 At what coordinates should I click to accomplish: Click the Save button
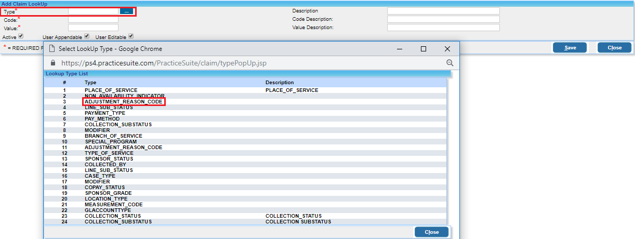click(570, 47)
